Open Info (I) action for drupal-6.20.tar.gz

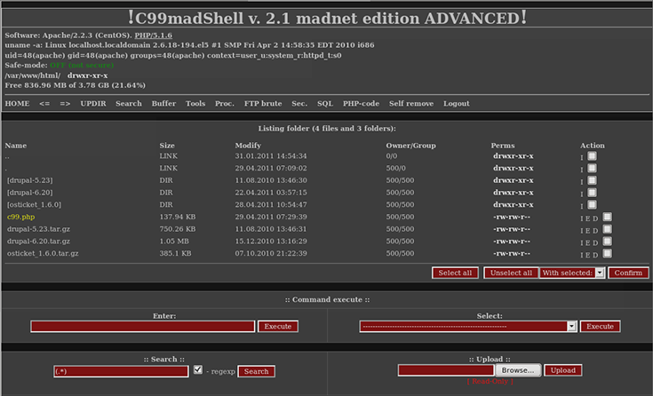(582, 242)
